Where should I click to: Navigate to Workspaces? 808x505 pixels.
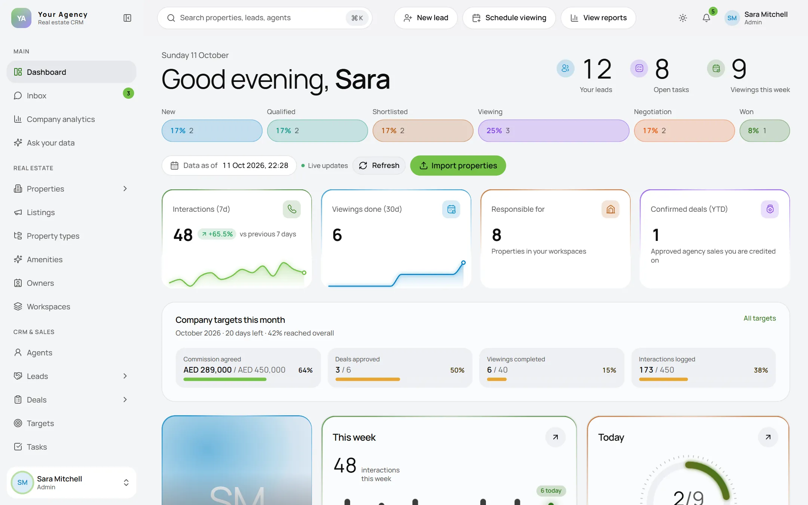tap(71, 306)
